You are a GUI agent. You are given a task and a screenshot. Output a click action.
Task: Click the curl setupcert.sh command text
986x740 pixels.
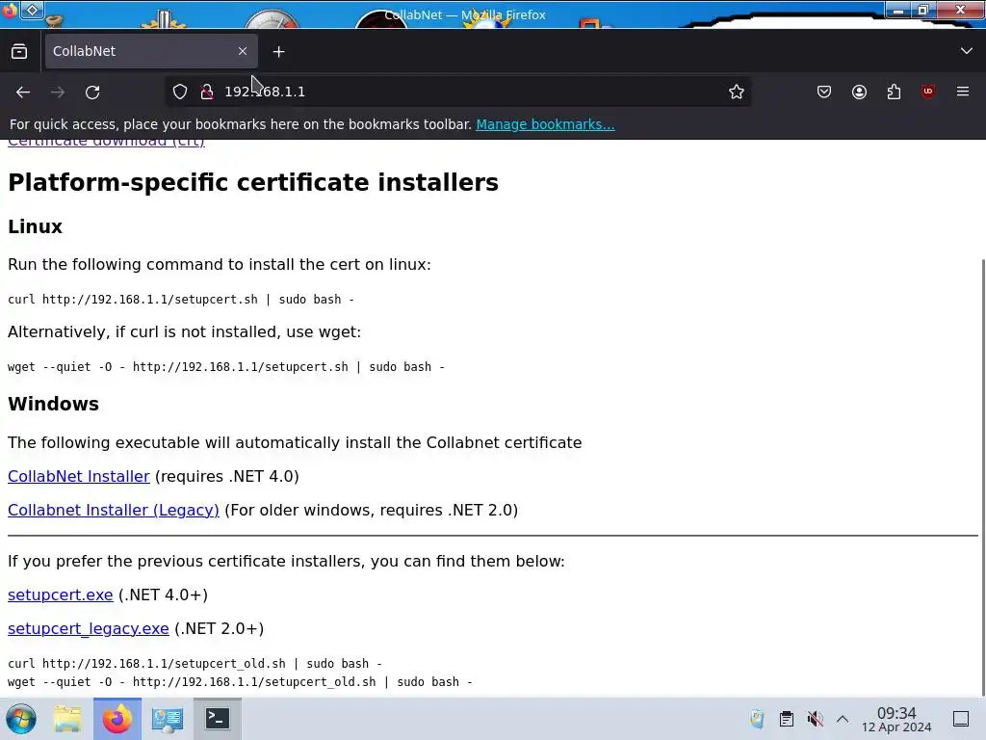(181, 300)
